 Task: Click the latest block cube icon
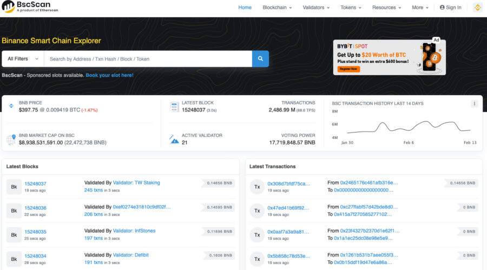[174, 107]
